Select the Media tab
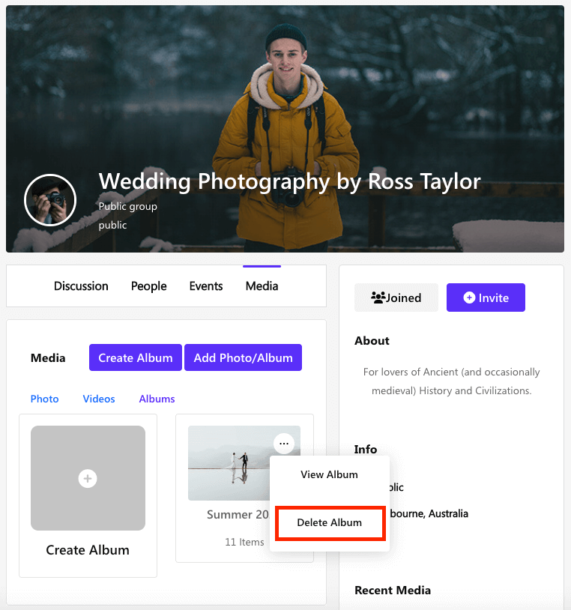571x610 pixels. coord(262,286)
